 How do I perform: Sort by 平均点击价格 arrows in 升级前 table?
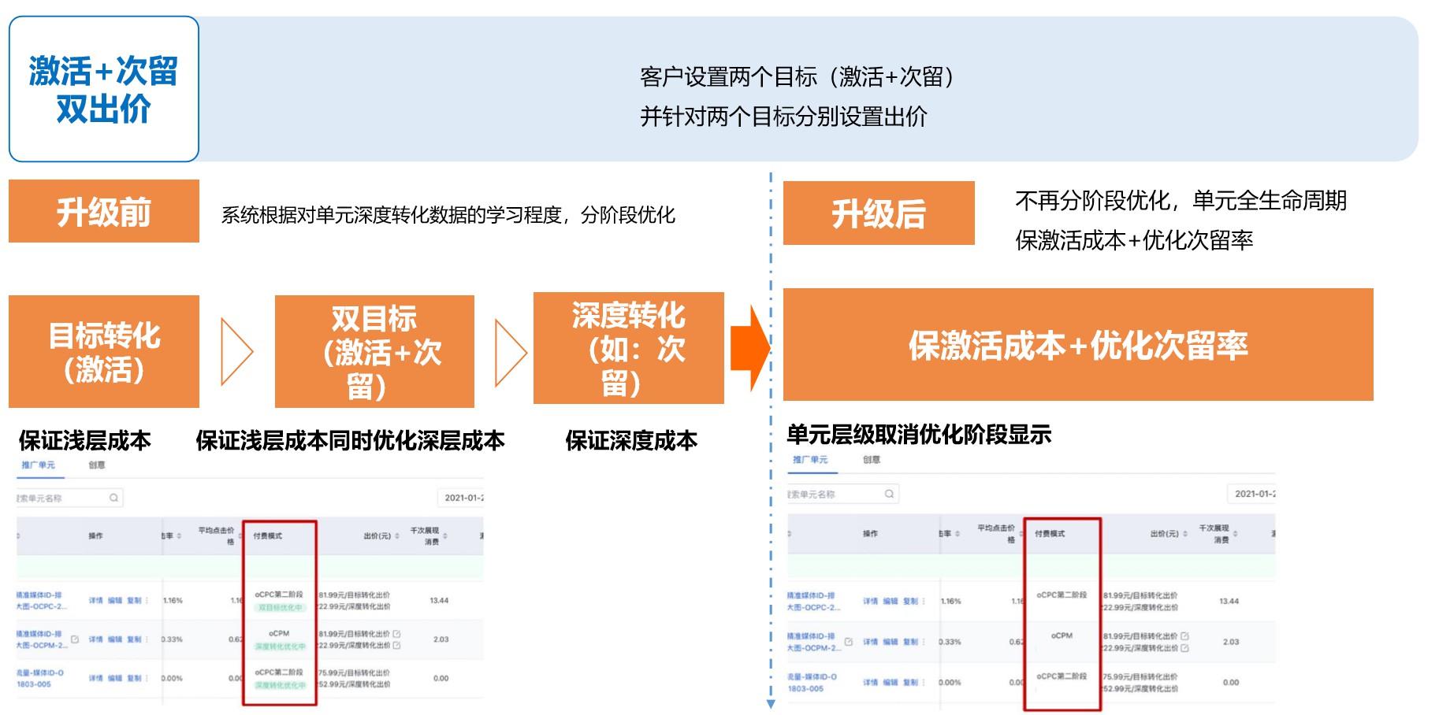click(x=238, y=535)
